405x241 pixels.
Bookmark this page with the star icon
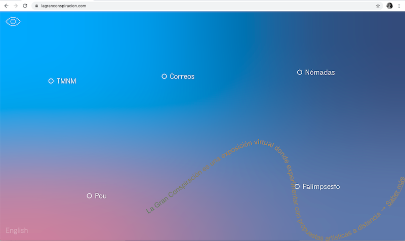click(x=378, y=6)
